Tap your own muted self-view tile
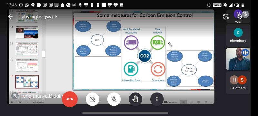The image size is (258, 116). point(238,16)
